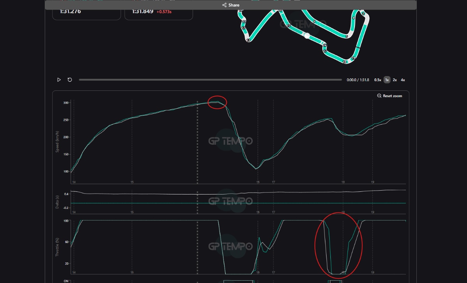Set playback speed to 0.5x
Viewport: 467px width, 283px height.
coord(377,80)
